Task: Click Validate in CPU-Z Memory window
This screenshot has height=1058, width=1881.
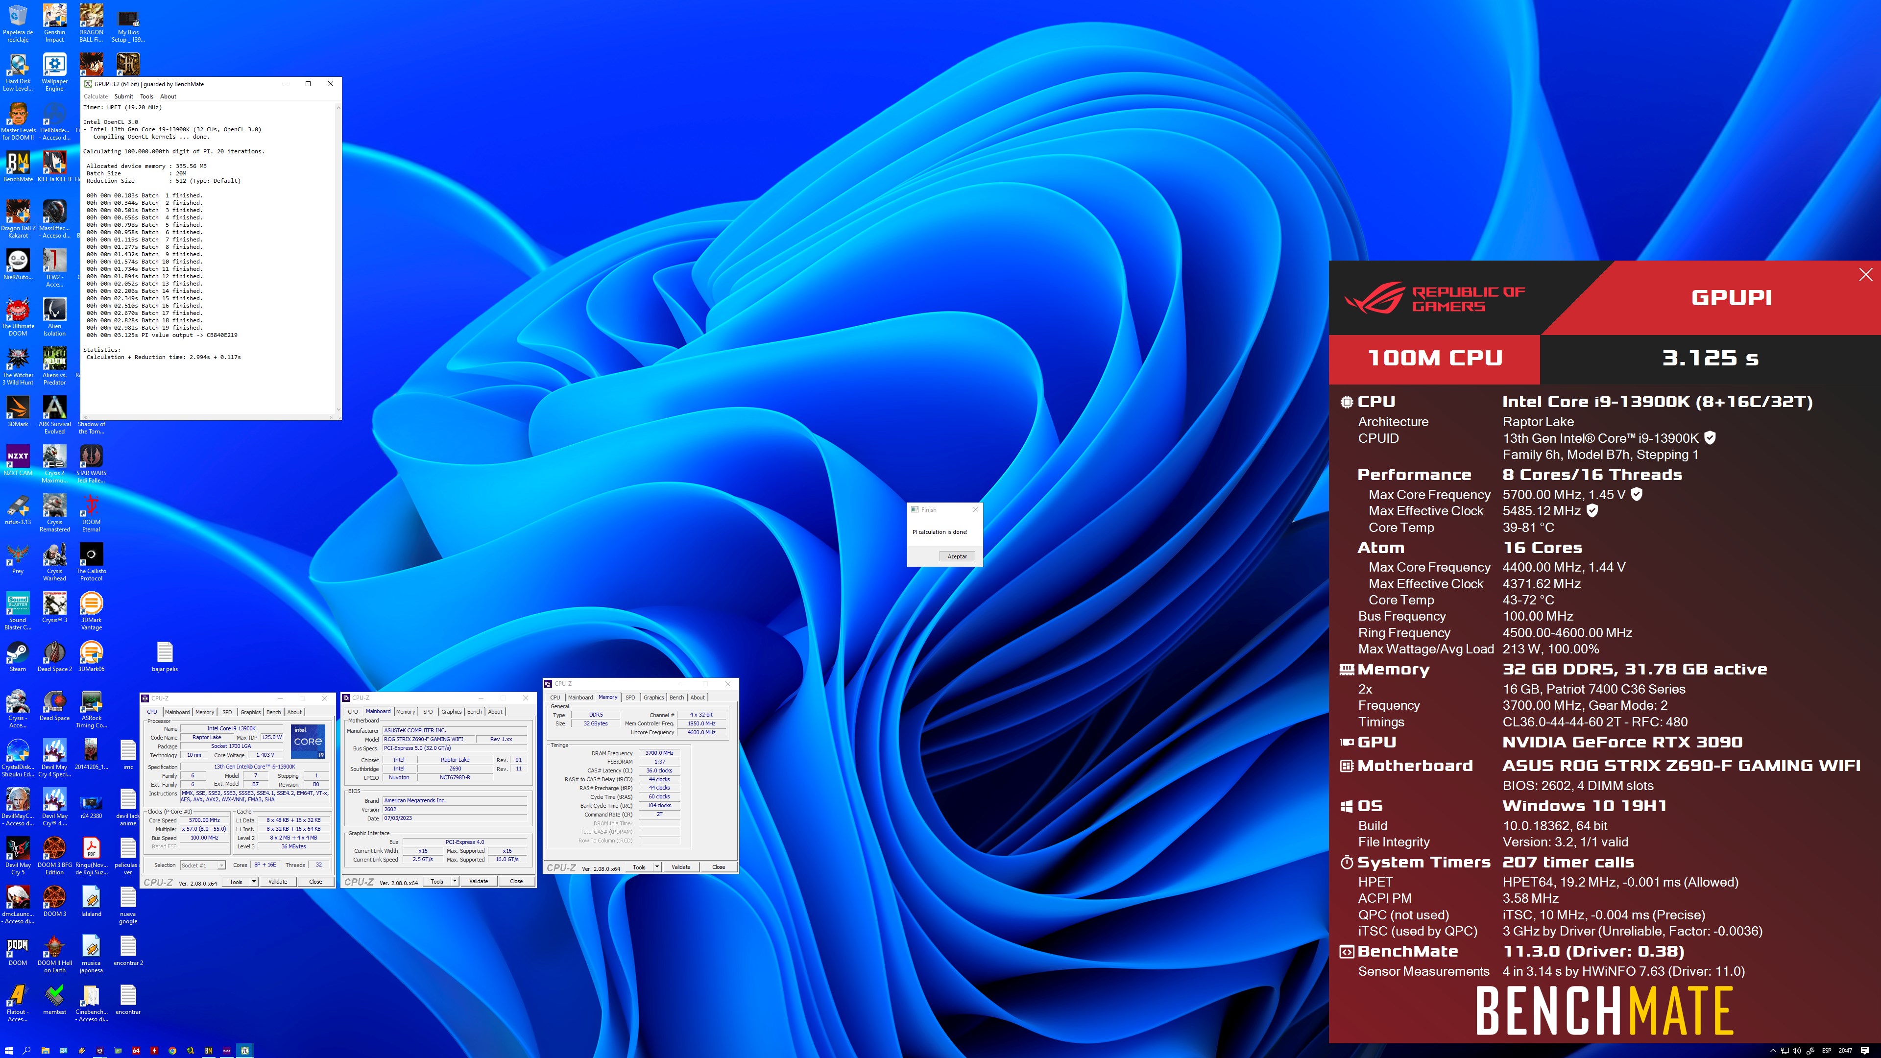Action: [x=680, y=866]
